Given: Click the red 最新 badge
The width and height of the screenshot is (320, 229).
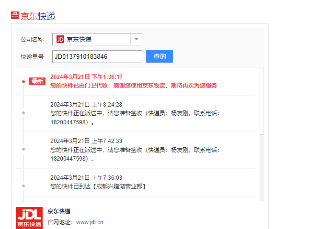Looking at the screenshot, I should (37, 81).
